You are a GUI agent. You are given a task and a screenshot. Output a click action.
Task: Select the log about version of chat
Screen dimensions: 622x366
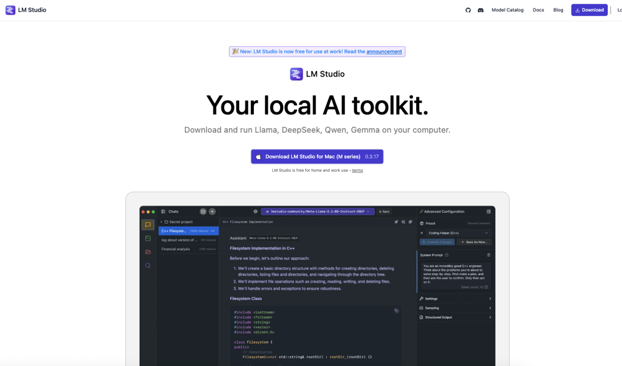pos(188,240)
